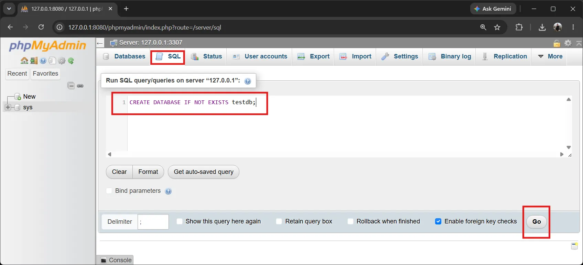This screenshot has width=583, height=265.
Task: Click Get auto-saved query button
Action: coord(204,172)
